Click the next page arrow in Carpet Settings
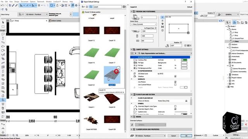 click(x=136, y=53)
